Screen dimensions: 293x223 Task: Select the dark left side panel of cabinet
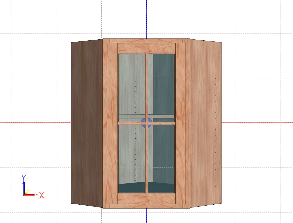click(87, 123)
